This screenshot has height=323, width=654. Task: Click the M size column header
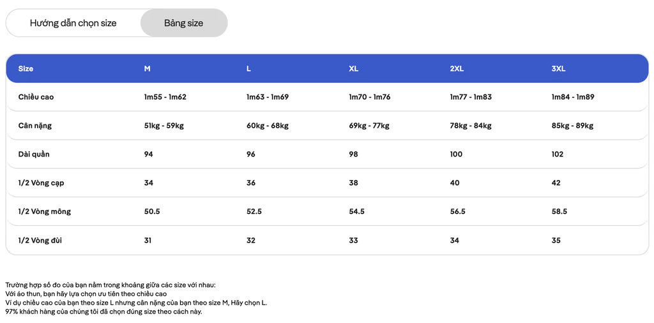coord(148,69)
